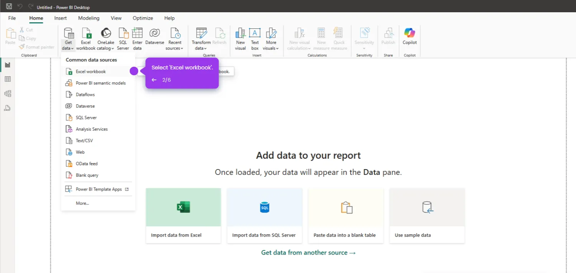This screenshot has height=273, width=576.
Task: Choose Blank query from the menu
Action: (98, 175)
